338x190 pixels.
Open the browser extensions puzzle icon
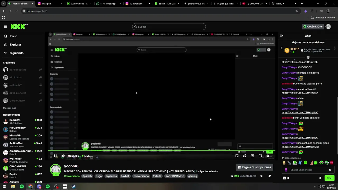[x=312, y=11]
